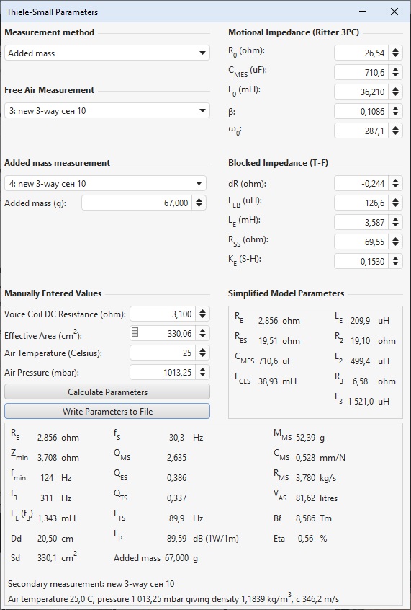Image resolution: width=411 pixels, height=610 pixels.
Task: Click the R0 (ohm) spinner arrows
Action: [395, 53]
